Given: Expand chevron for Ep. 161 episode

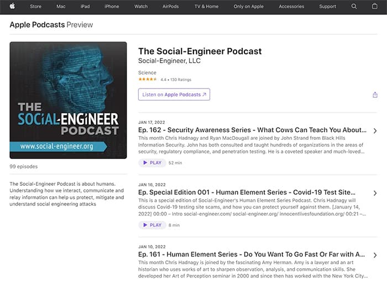Looking at the screenshot, I should [375, 255].
